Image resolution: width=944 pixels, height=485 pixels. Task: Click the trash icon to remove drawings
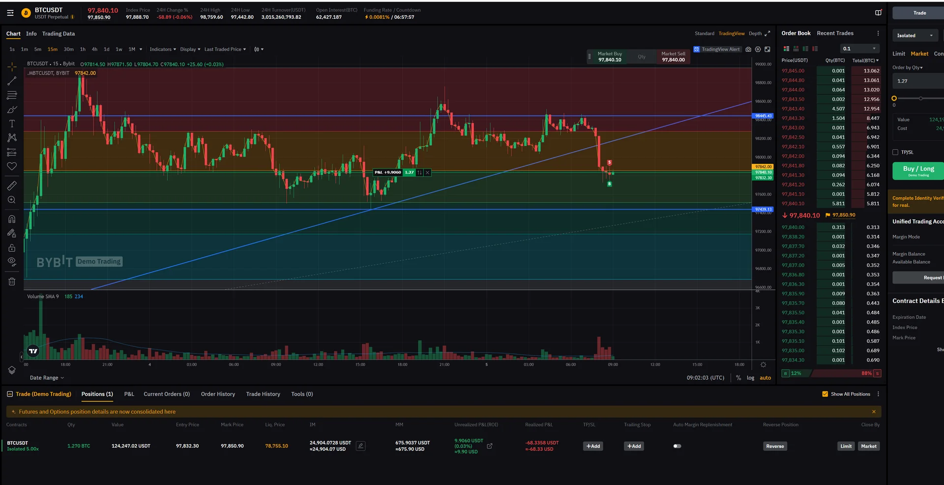(x=12, y=281)
